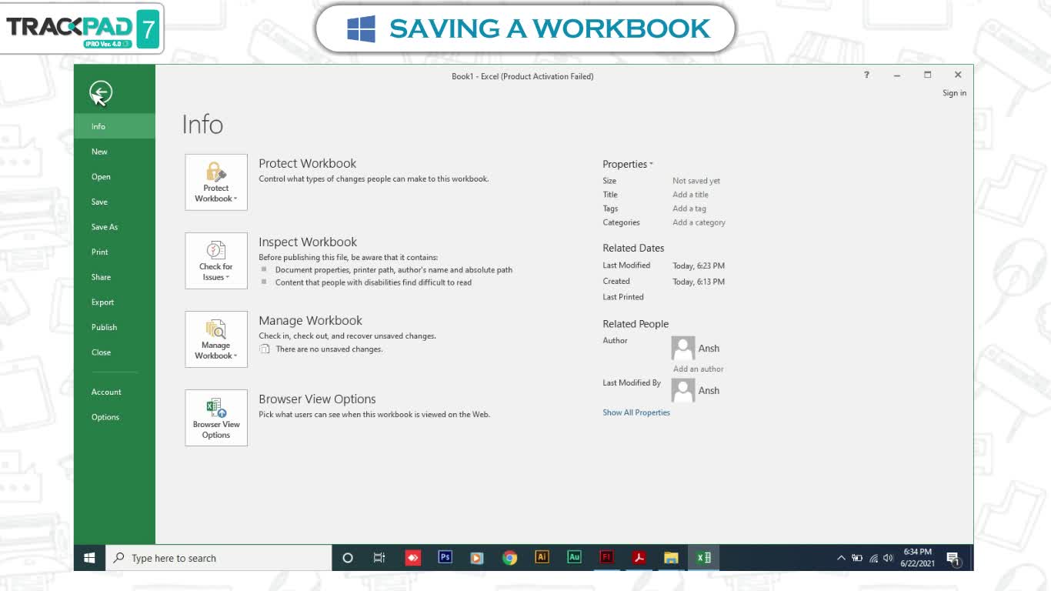Open Adobe Illustrator from the taskbar
Image resolution: width=1051 pixels, height=591 pixels.
[x=542, y=558]
